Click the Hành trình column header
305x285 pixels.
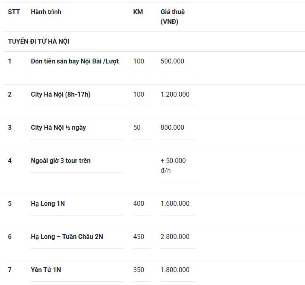[x=46, y=12]
